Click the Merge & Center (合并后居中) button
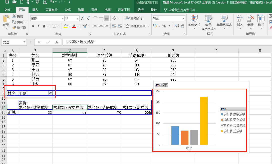The image size is (272, 164). coord(135,26)
